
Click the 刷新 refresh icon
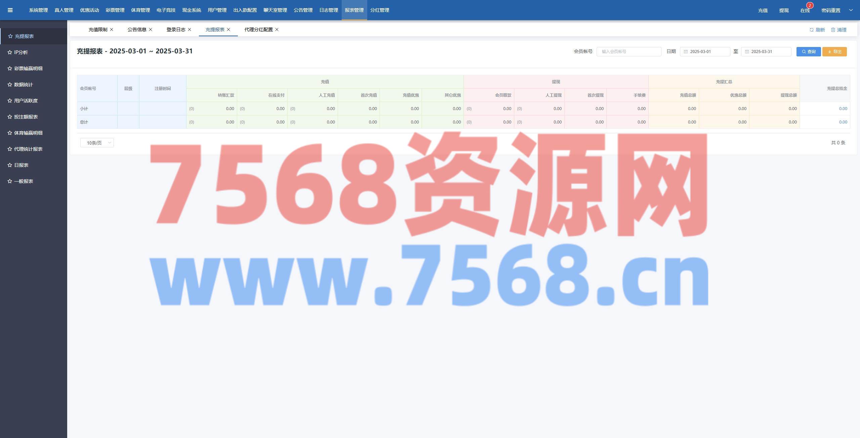[812, 30]
